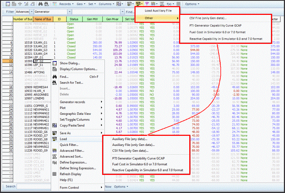This screenshot has height=193, width=285.
Task: Click Load Auxiliary File in toolbar dropdown
Action: pyautogui.click(x=157, y=11)
